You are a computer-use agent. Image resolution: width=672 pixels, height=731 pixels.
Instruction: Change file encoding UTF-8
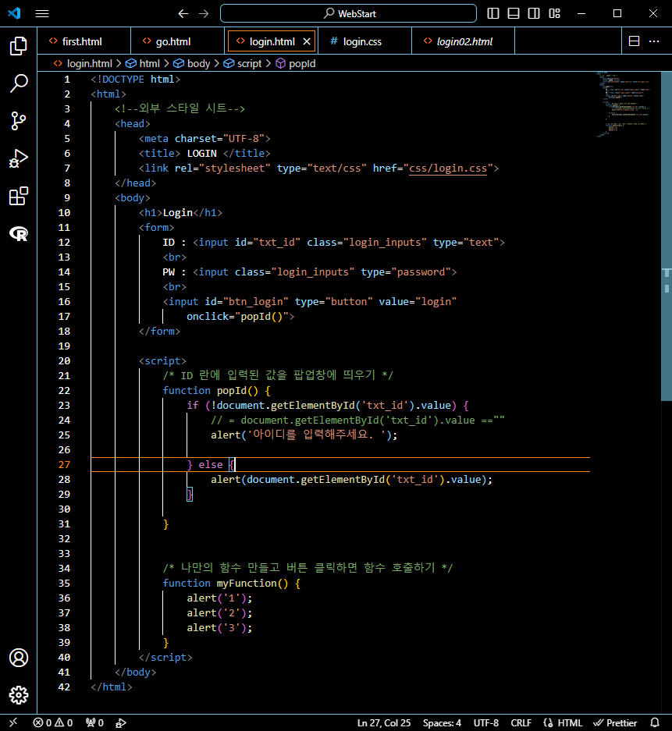(x=486, y=722)
